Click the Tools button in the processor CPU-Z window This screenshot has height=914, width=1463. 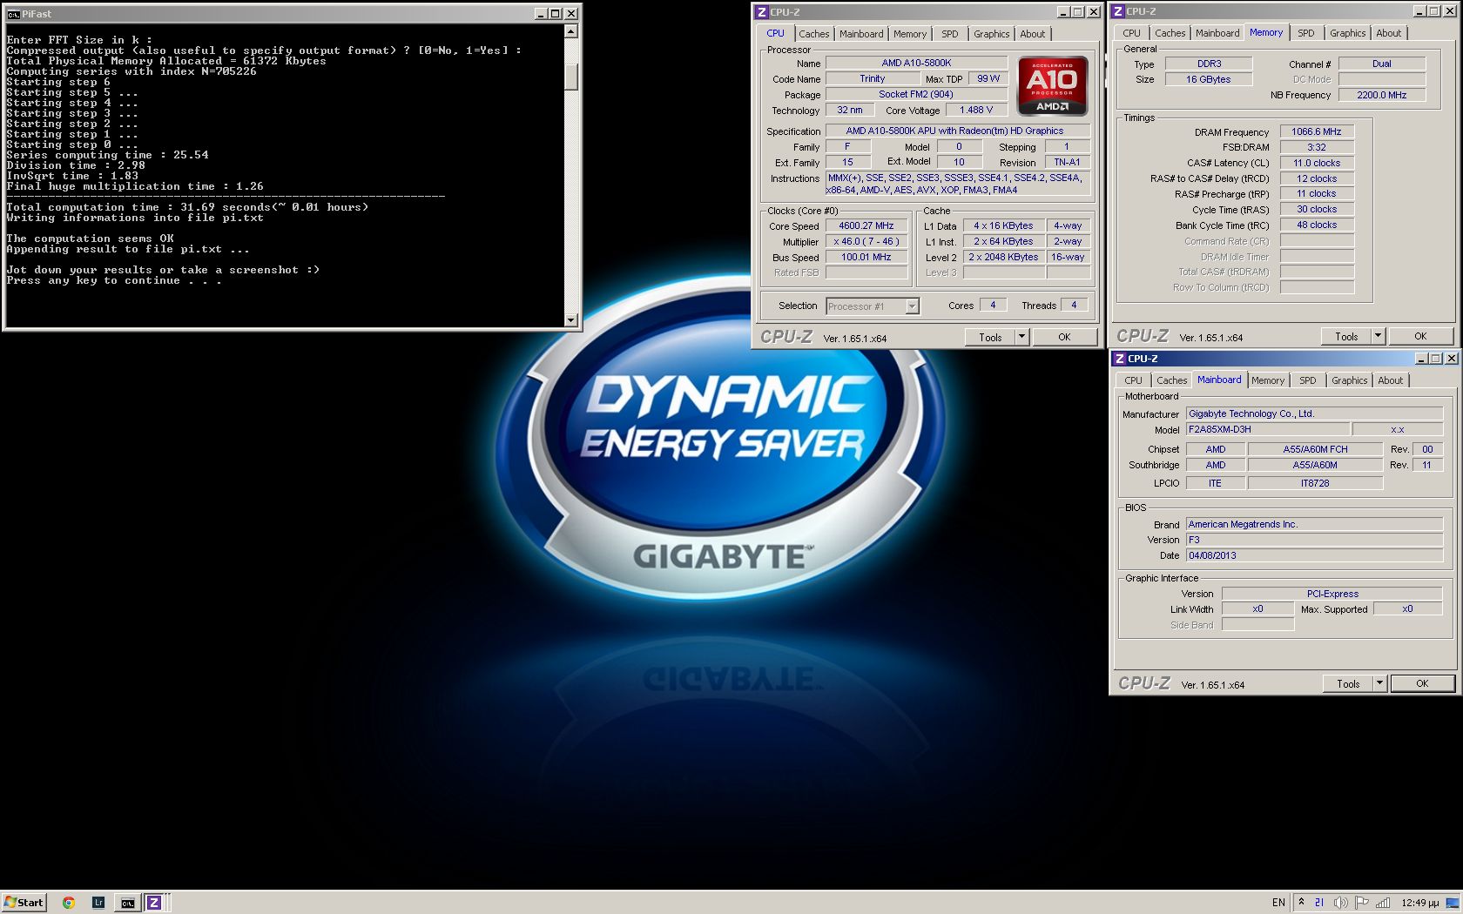point(990,337)
